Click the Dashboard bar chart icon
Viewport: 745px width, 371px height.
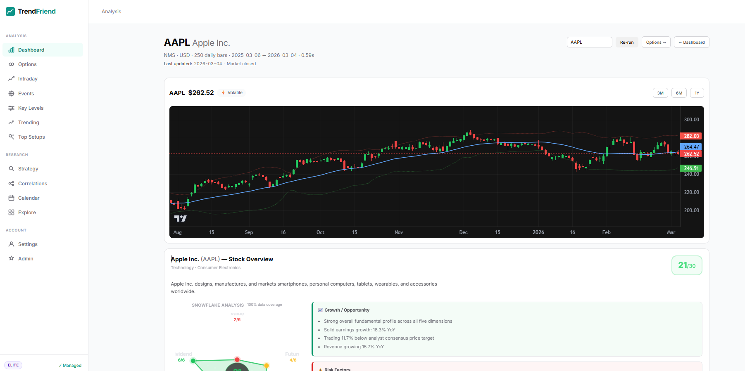[x=11, y=50]
